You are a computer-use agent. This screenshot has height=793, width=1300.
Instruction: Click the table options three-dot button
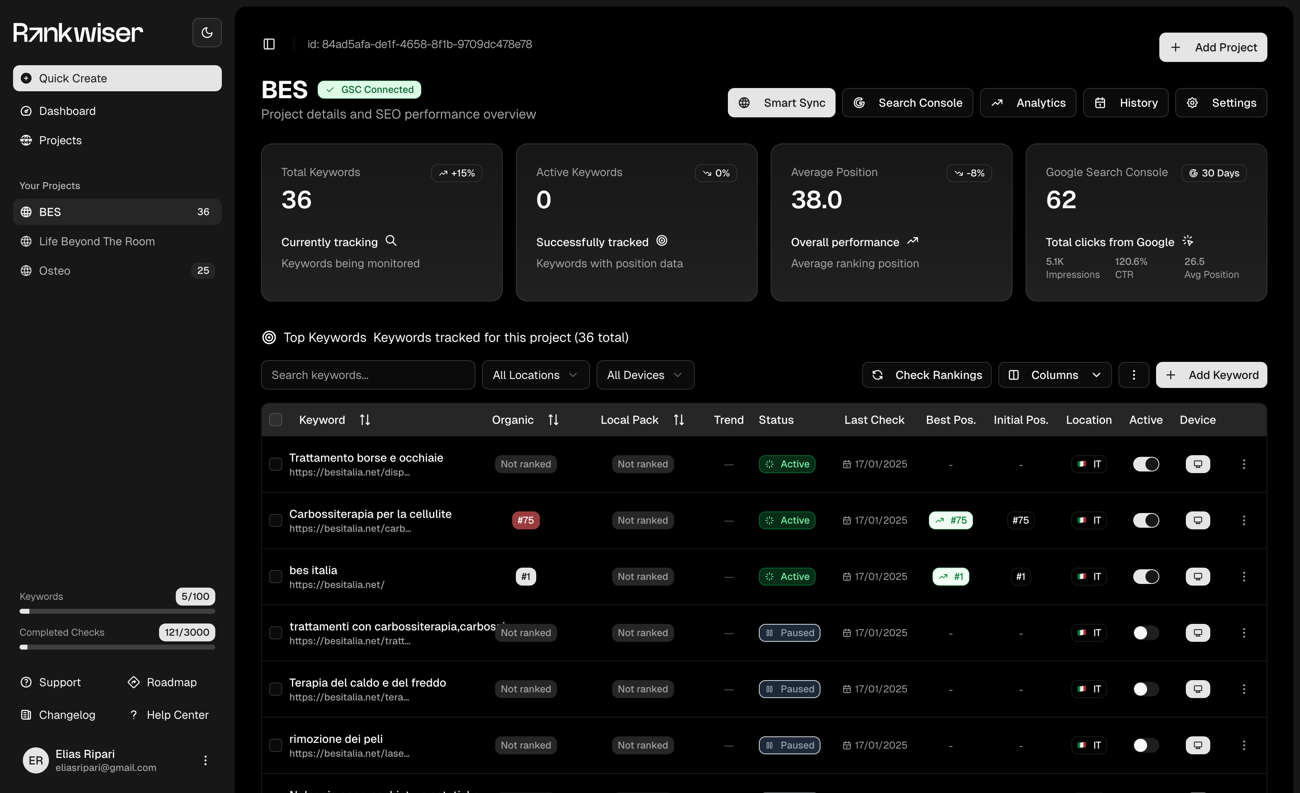(1133, 375)
